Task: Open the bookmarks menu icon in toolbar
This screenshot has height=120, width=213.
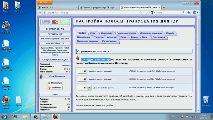Action: point(195,13)
